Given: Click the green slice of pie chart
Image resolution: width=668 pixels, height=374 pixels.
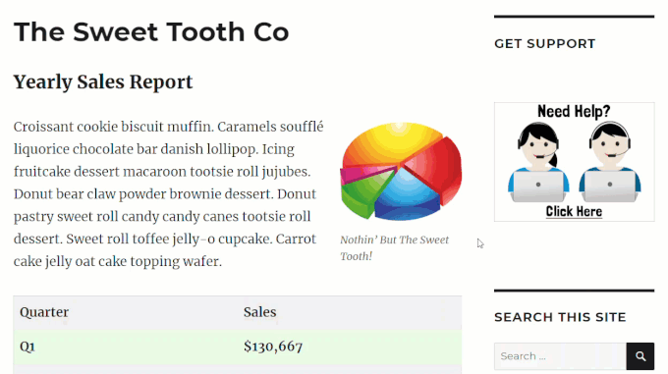Looking at the screenshot, I should [x=362, y=193].
